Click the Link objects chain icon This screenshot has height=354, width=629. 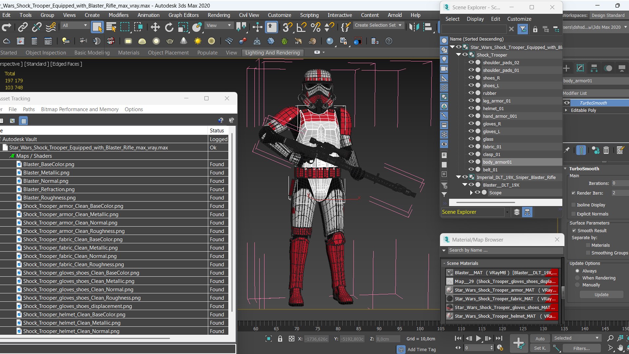click(23, 27)
